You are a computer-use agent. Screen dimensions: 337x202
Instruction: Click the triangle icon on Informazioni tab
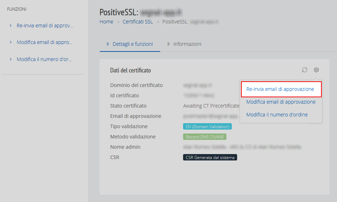click(169, 44)
